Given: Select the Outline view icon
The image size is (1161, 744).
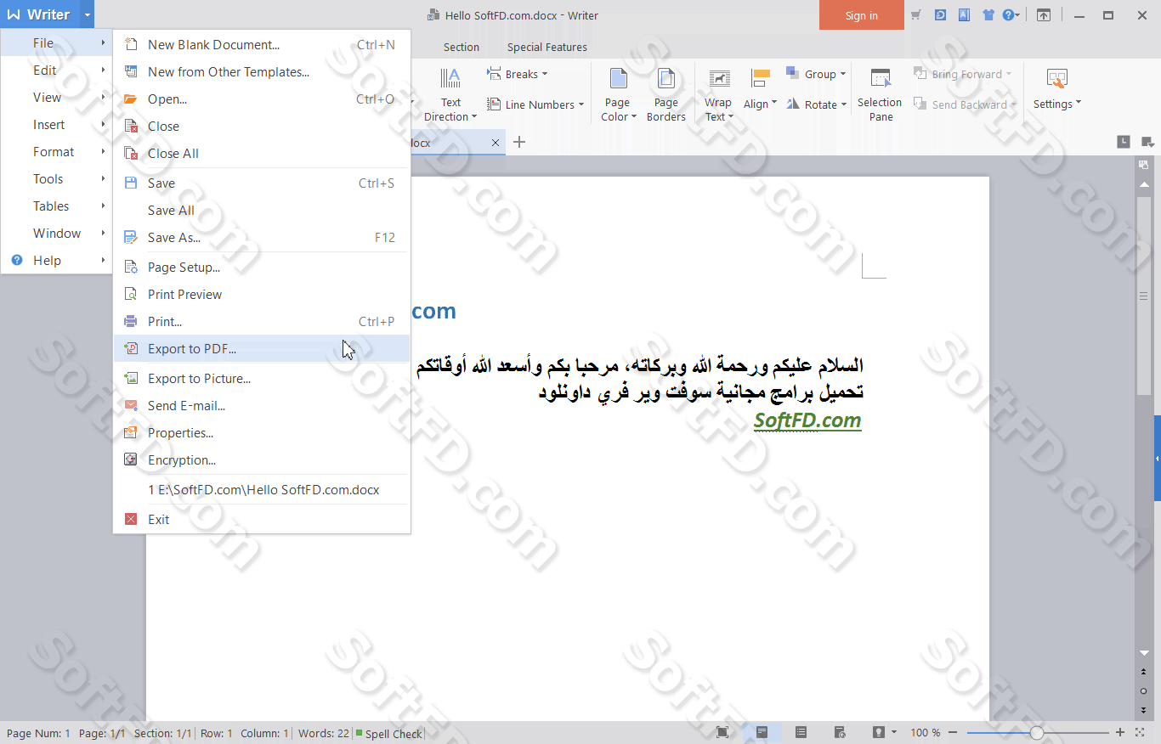Looking at the screenshot, I should (801, 732).
